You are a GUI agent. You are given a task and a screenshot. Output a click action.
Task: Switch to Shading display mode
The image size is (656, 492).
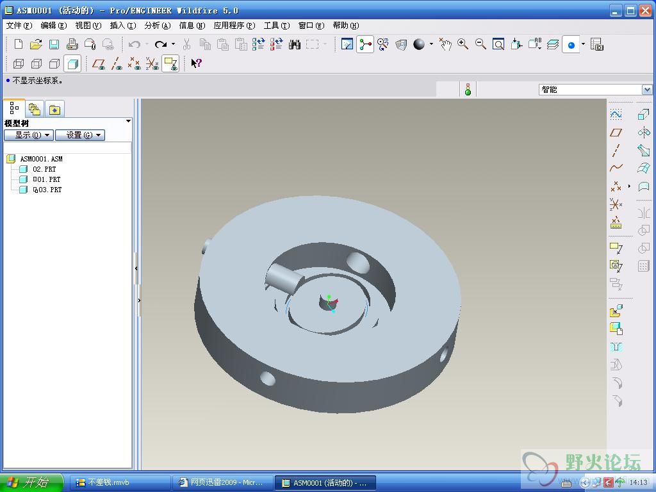(72, 63)
